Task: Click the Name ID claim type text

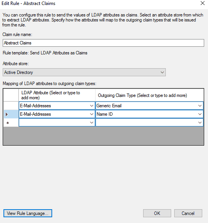Action: pyautogui.click(x=105, y=114)
